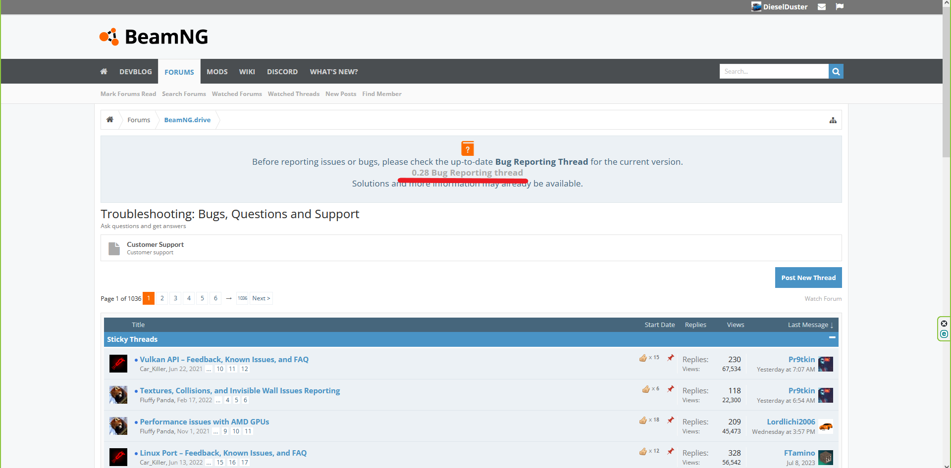951x468 pixels.
Task: Open the WIKI menu item
Action: point(247,72)
